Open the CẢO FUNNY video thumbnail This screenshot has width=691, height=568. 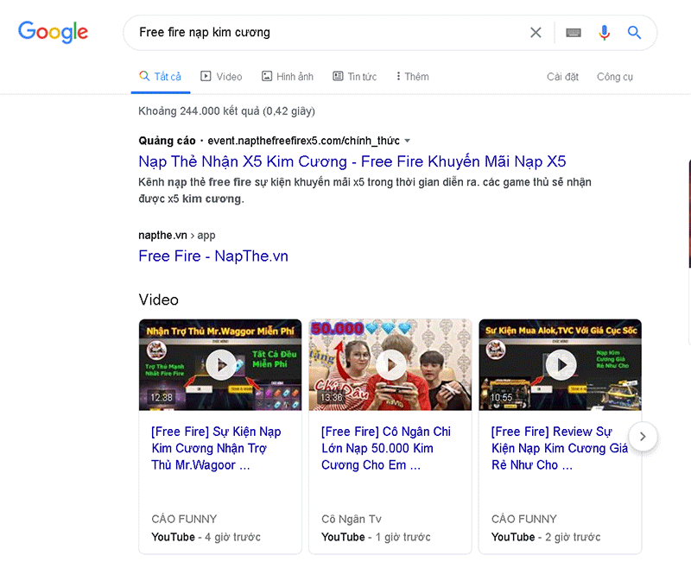220,364
